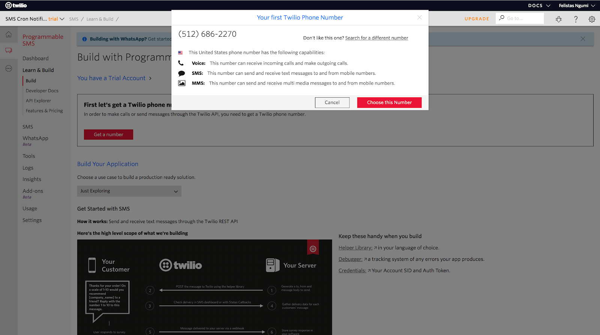Click the phone number (512) 686-2270

(207, 34)
